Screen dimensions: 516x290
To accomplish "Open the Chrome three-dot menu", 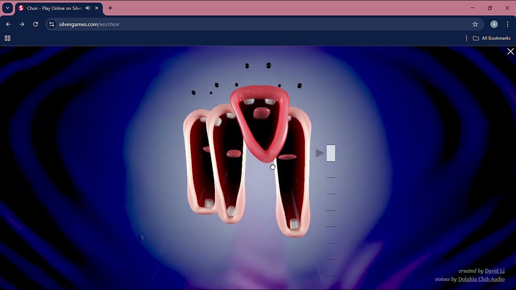I will pyautogui.click(x=508, y=24).
